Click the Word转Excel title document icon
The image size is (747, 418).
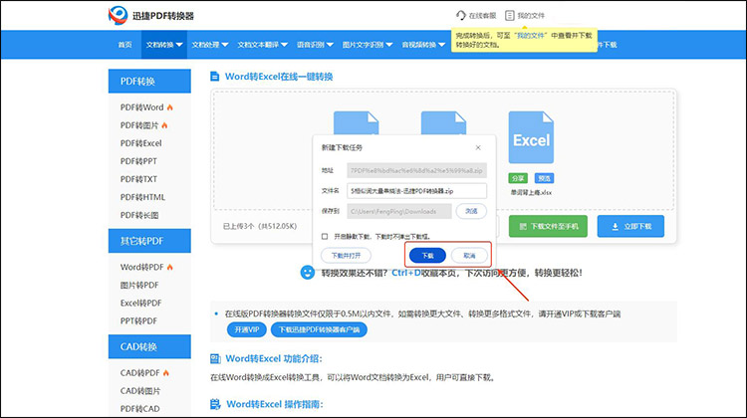[x=215, y=77]
